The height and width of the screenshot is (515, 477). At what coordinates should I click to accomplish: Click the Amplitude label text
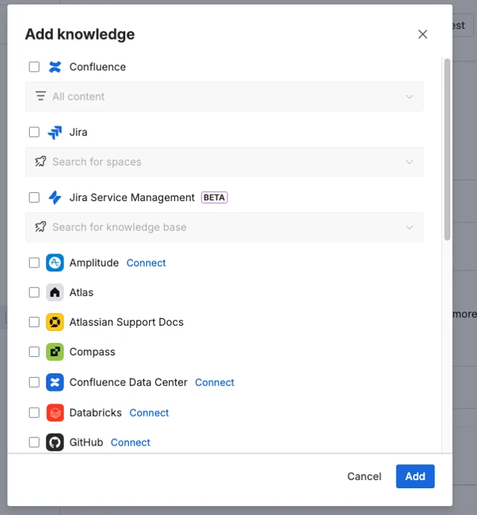coord(94,263)
